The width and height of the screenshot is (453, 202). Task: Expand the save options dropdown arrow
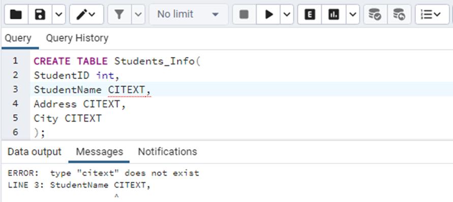(58, 14)
